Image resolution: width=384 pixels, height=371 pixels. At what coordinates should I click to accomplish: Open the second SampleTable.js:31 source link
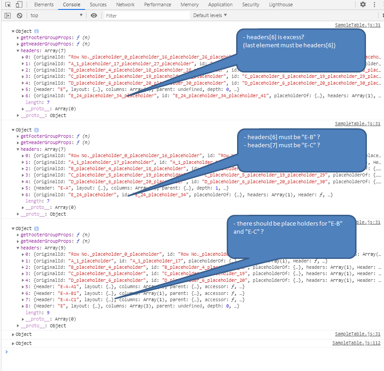[x=357, y=123]
